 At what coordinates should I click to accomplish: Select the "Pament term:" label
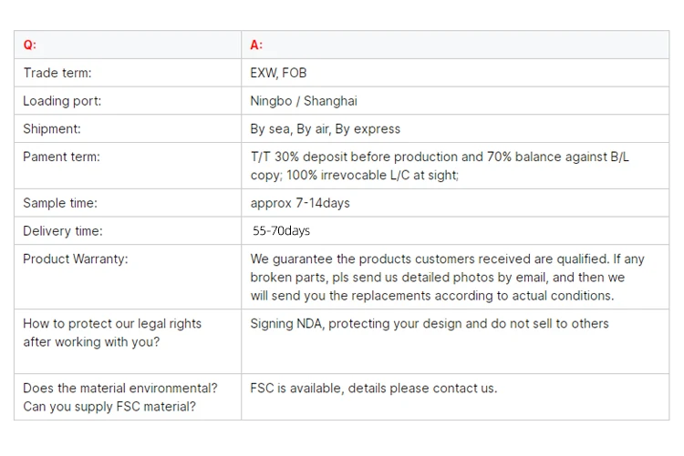[x=61, y=157]
